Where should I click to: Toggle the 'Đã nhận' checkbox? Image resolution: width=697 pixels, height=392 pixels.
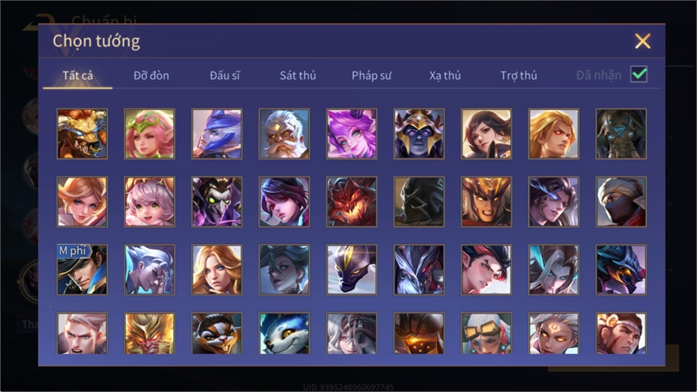[x=639, y=74]
